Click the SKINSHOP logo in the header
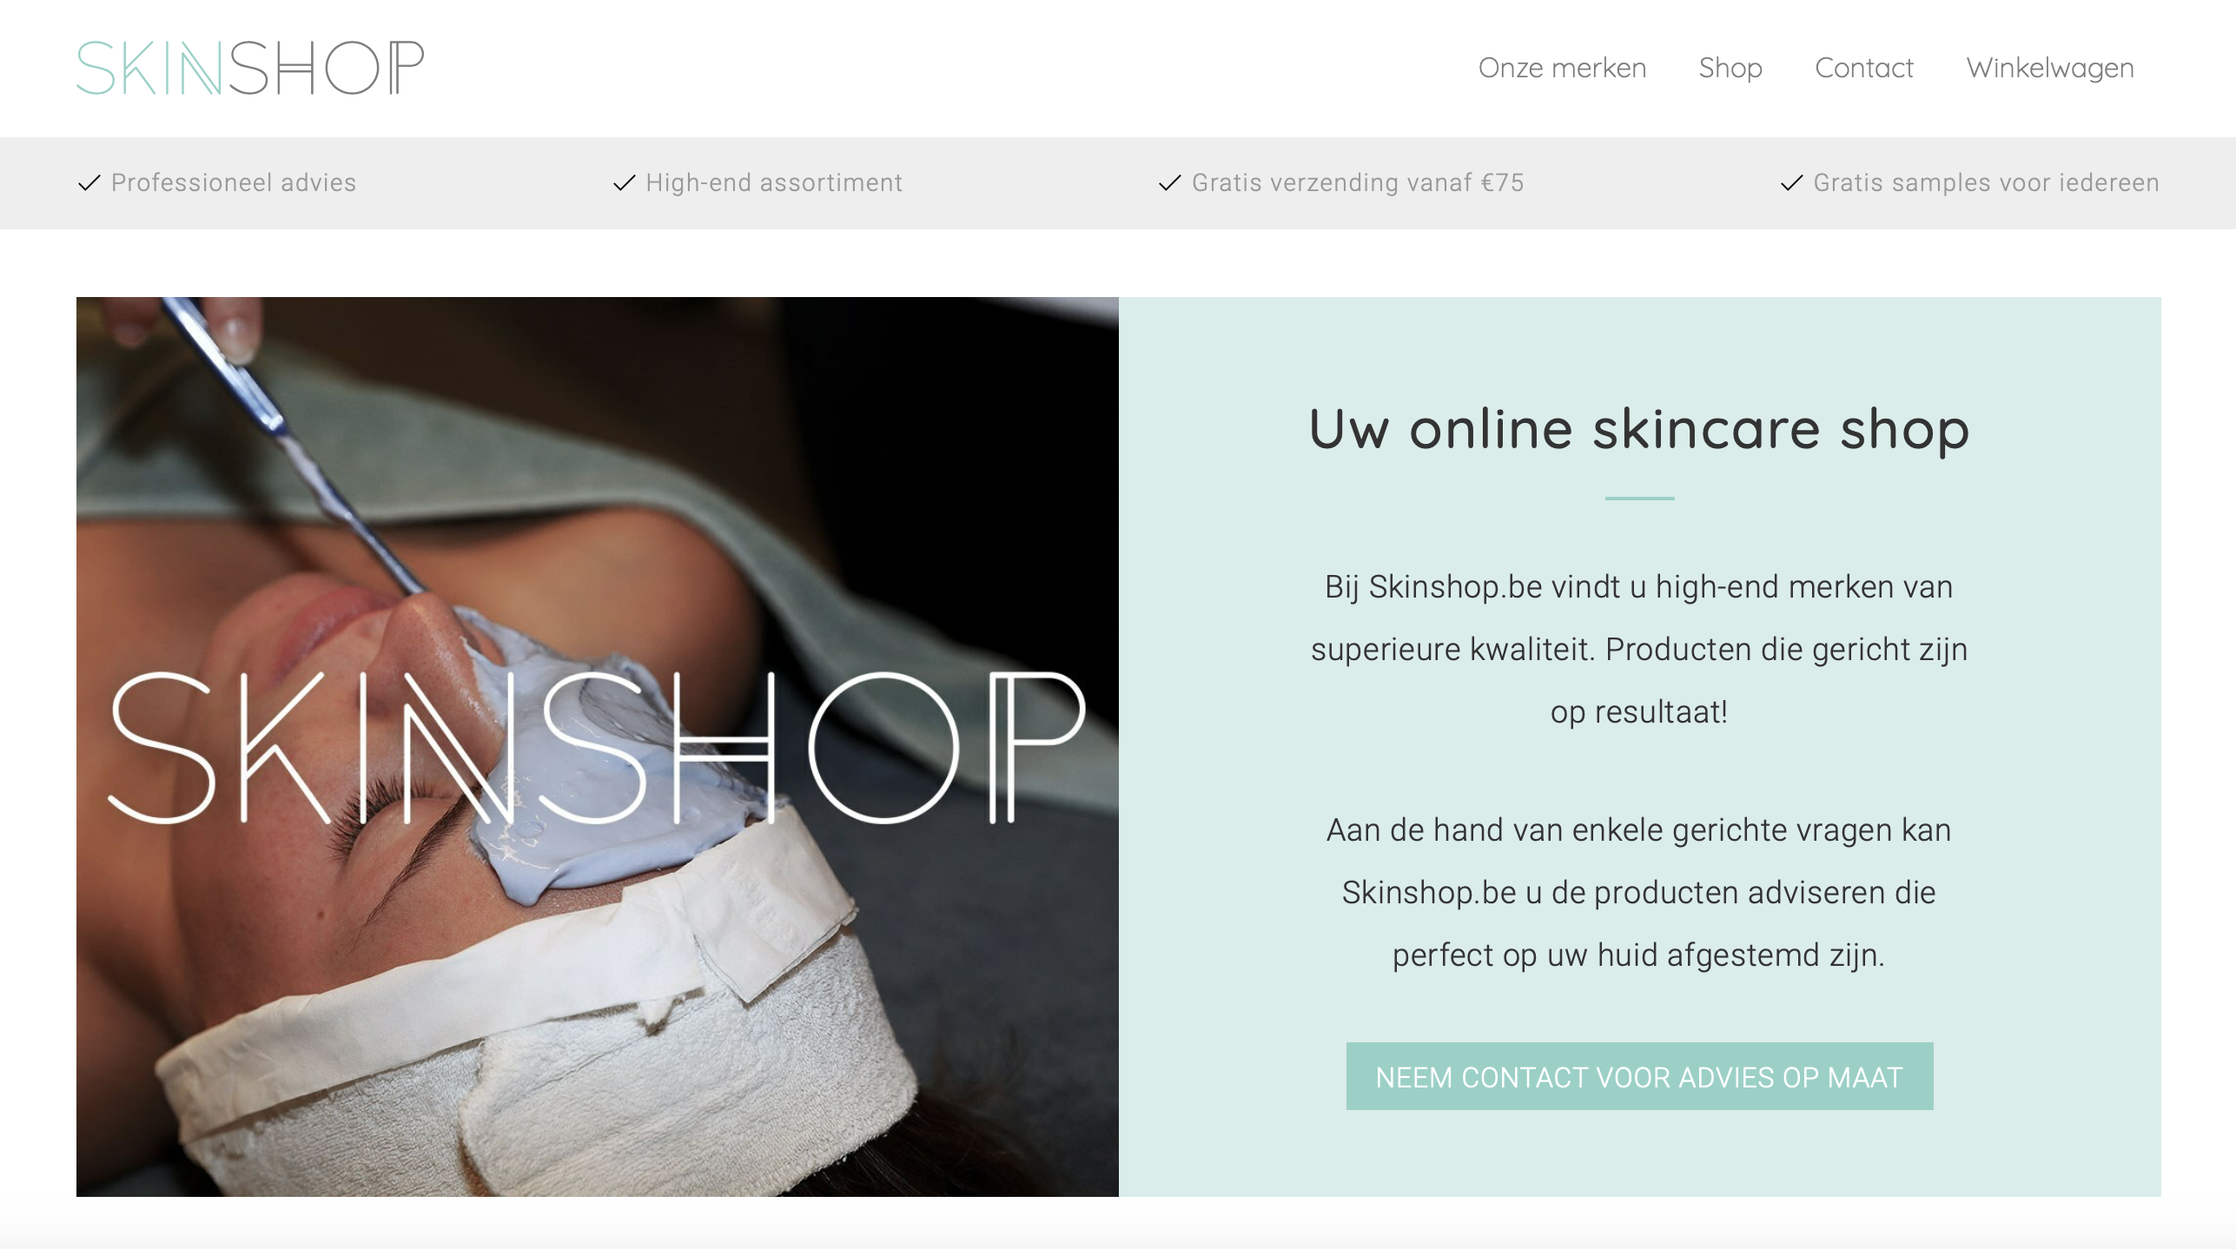Viewport: 2236px width, 1249px height. pyautogui.click(x=250, y=68)
